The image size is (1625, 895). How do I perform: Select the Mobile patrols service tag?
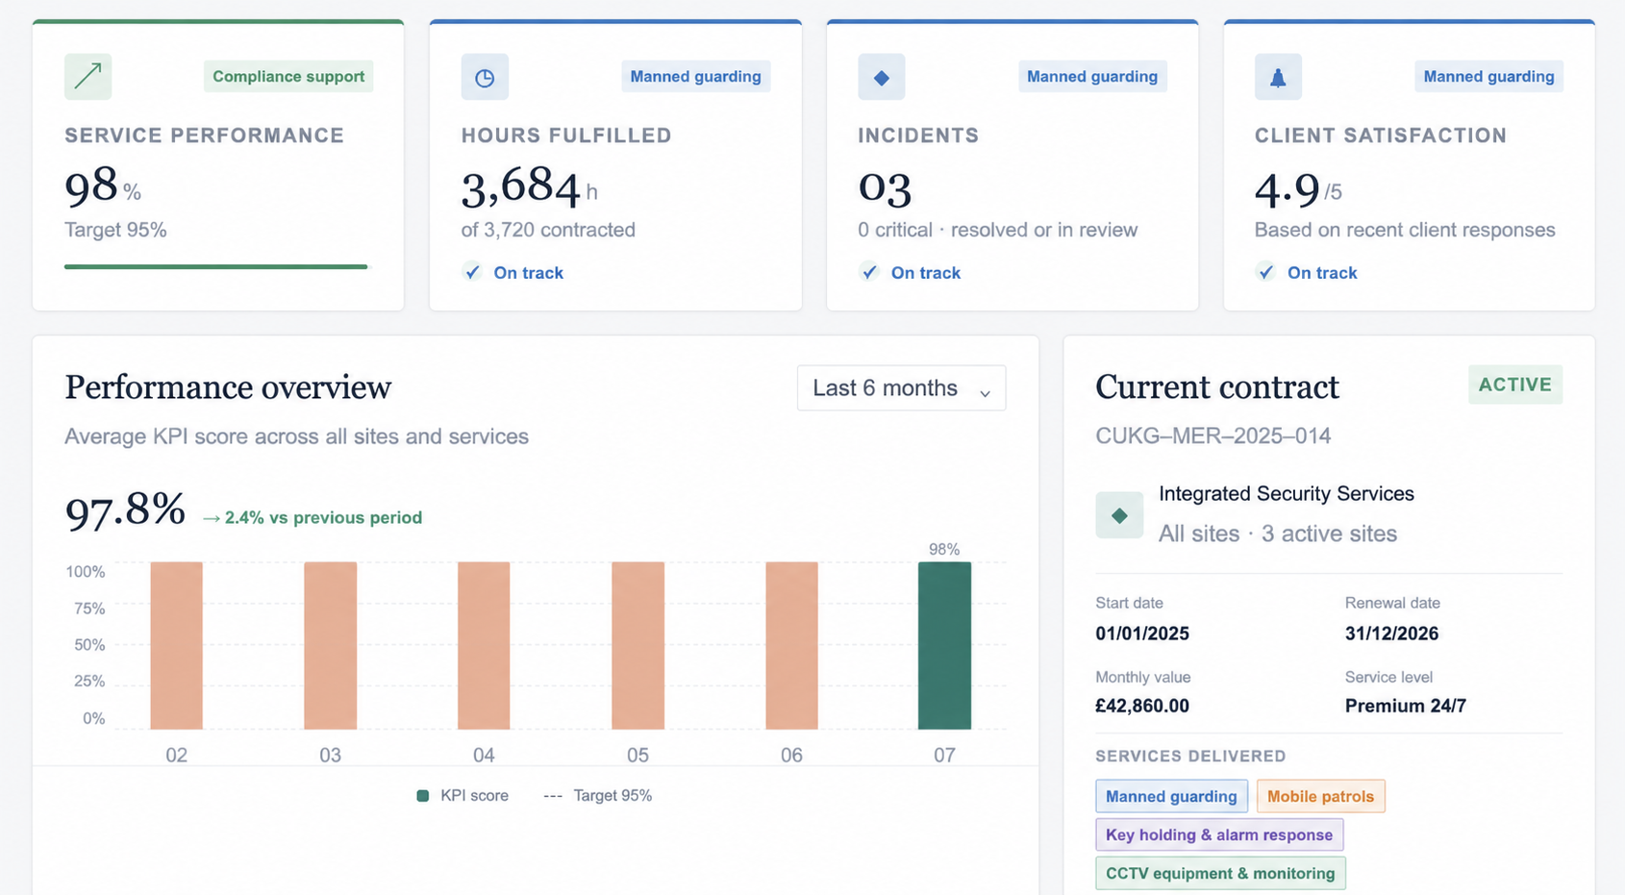1320,796
